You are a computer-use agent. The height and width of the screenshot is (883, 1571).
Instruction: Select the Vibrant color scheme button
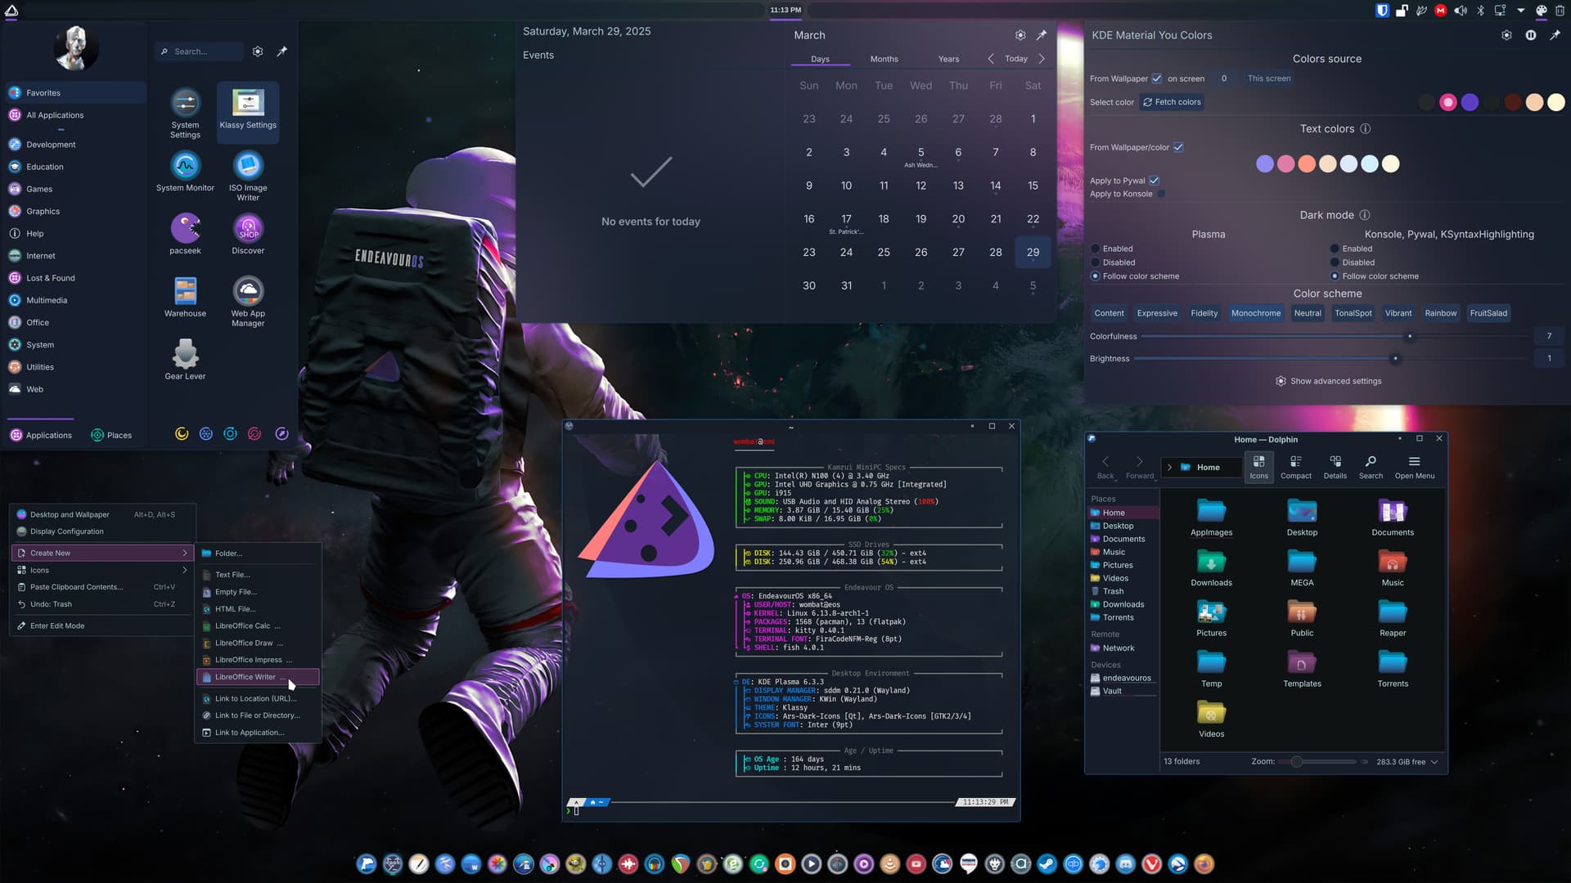pos(1398,313)
